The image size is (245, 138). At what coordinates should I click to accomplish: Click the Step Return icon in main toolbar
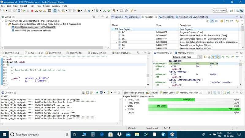[45, 11]
